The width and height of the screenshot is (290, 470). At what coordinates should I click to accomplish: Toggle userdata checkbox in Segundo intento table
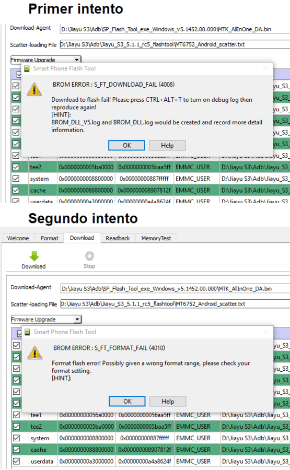pyautogui.click(x=17, y=461)
